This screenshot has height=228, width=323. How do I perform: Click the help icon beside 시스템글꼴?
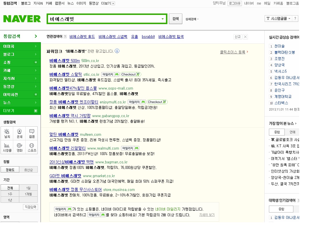(x=295, y=18)
